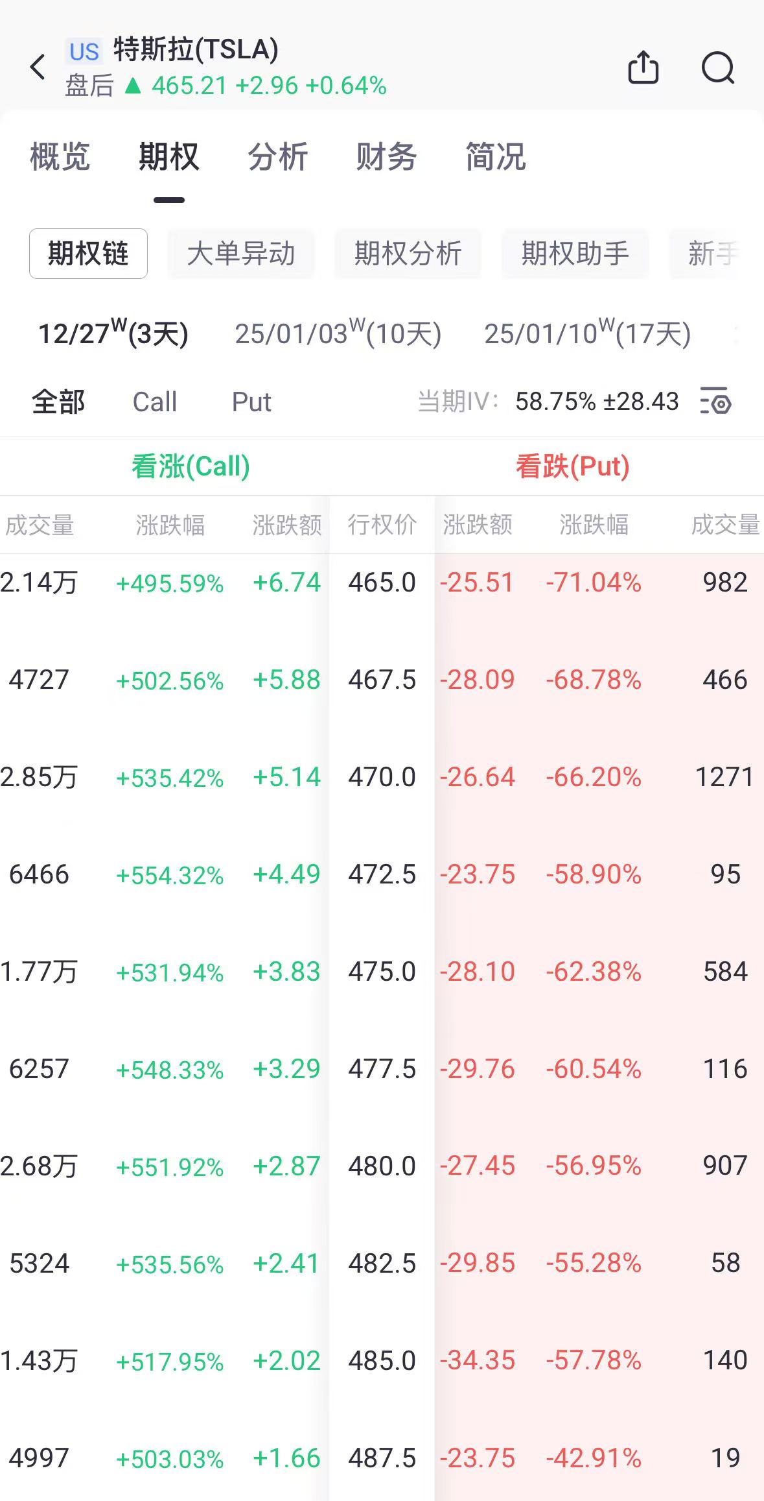Select expiry date 12/27 (3天)
This screenshot has height=1501, width=764.
113,333
